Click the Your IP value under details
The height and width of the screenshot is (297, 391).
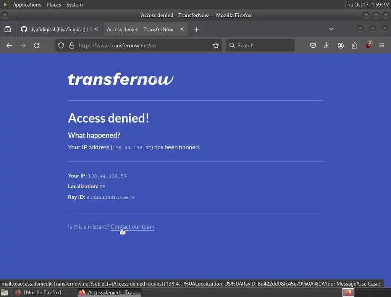[107, 176]
